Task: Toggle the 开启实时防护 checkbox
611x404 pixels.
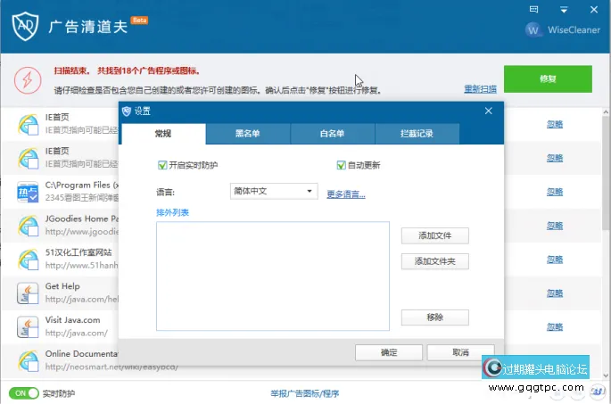Action: click(162, 165)
